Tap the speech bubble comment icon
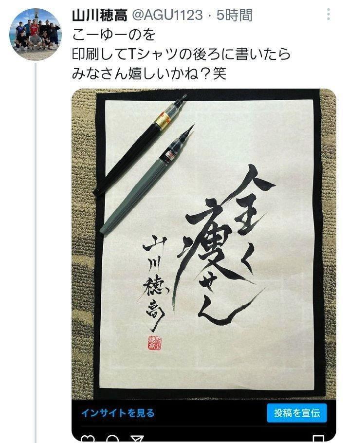Viewport: 348px width, 443px height. click(112, 439)
